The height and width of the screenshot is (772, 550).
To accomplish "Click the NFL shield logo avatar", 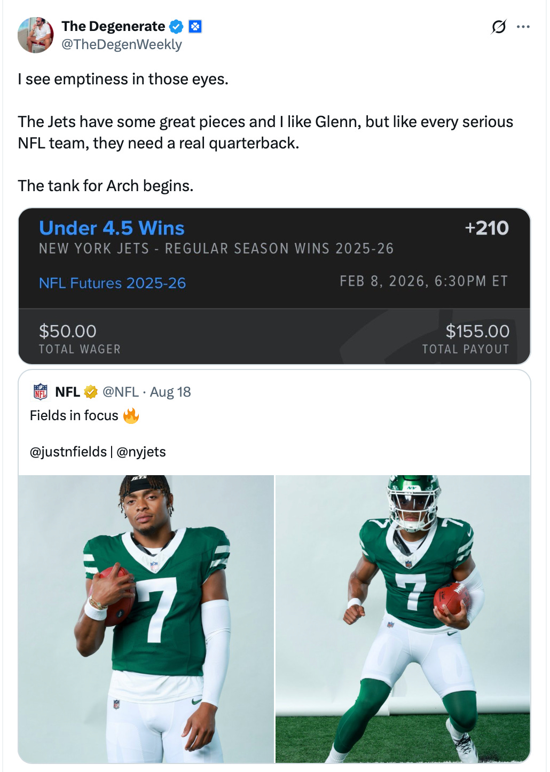I will point(41,392).
